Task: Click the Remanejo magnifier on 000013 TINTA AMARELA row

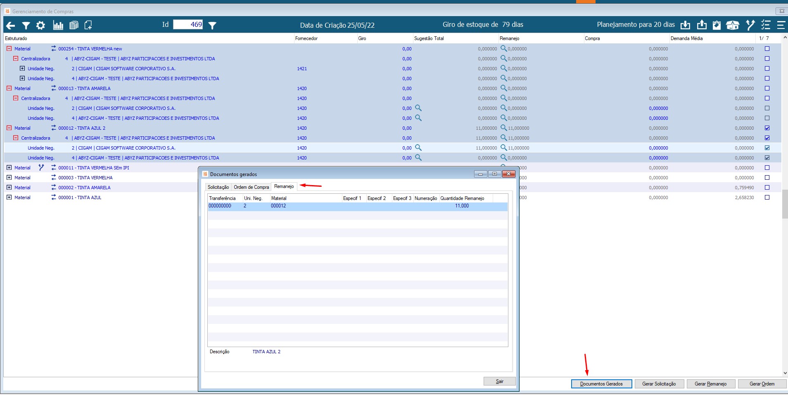Action: pyautogui.click(x=503, y=88)
